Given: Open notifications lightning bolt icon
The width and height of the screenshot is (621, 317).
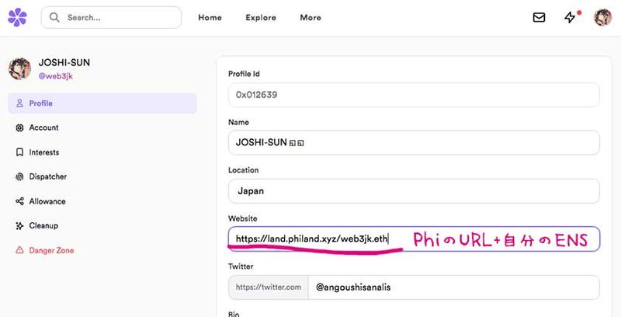Looking at the screenshot, I should (x=571, y=17).
